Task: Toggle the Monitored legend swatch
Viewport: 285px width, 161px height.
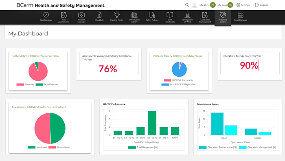Action: 32,148
